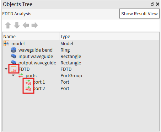The height and width of the screenshot is (132, 161).
Task: Click the right arrow to indent object
Action: [34, 25]
